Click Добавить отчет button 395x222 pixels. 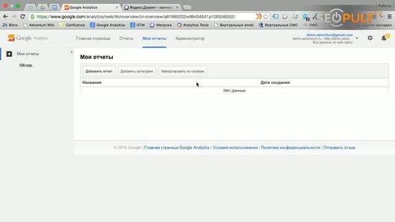coord(99,72)
